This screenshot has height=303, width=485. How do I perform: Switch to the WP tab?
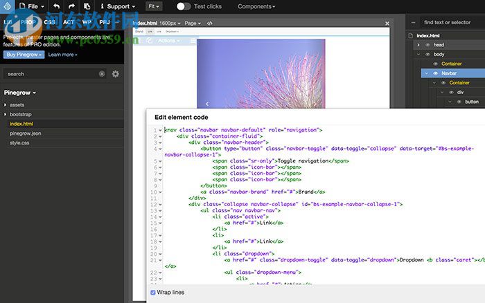[x=87, y=22]
